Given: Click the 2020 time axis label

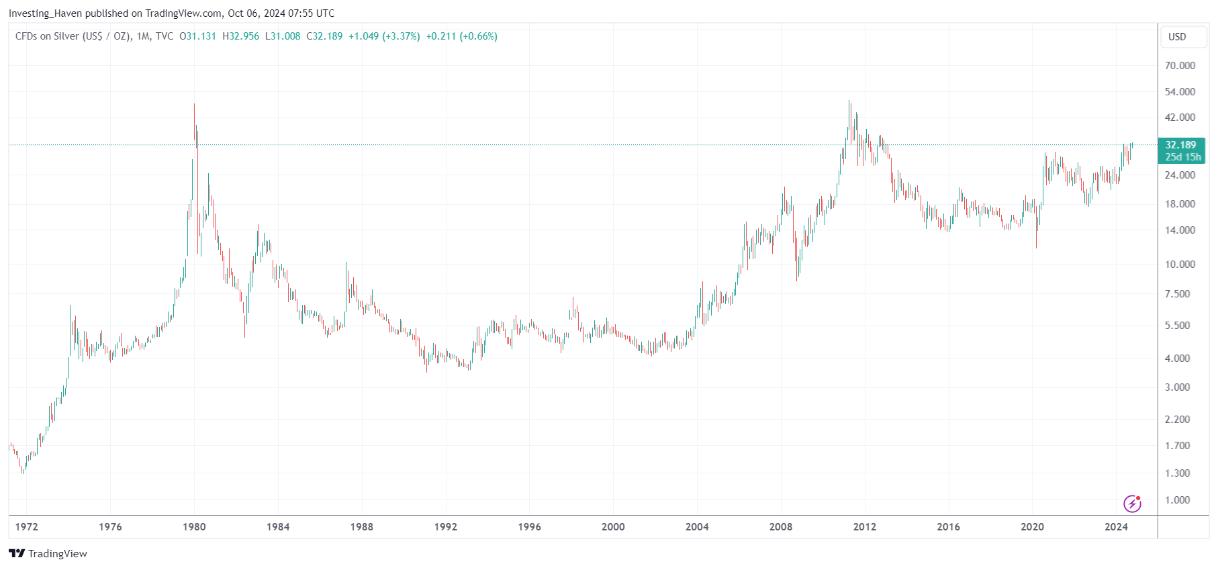Looking at the screenshot, I should (1033, 527).
